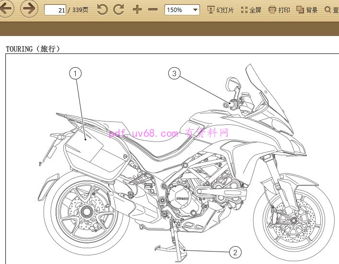This screenshot has height=264, width=339.
Task: Go to the next page arrow
Action: pyautogui.click(x=29, y=9)
